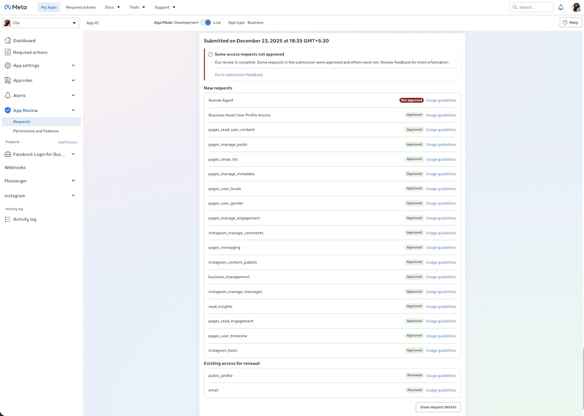The width and height of the screenshot is (584, 416).
Task: Click Add Product link
Action: click(68, 142)
